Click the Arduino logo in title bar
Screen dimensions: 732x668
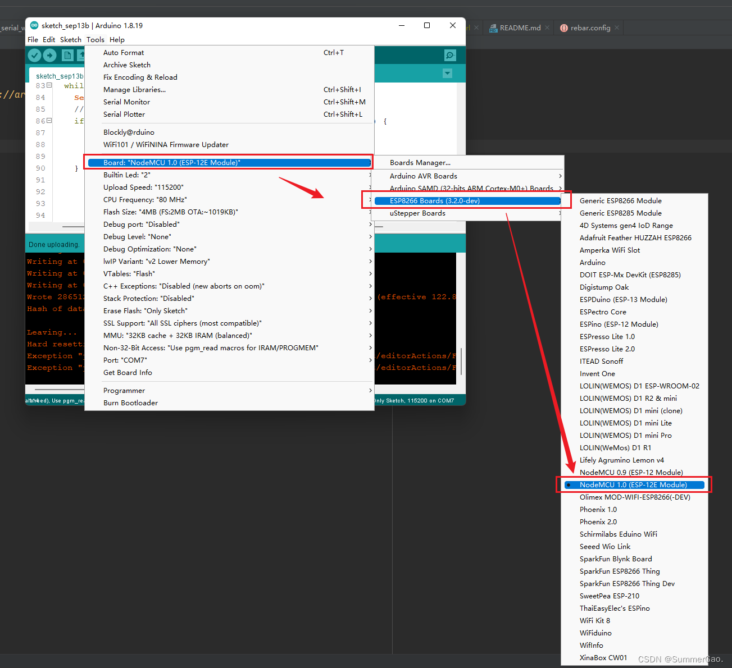tap(34, 25)
